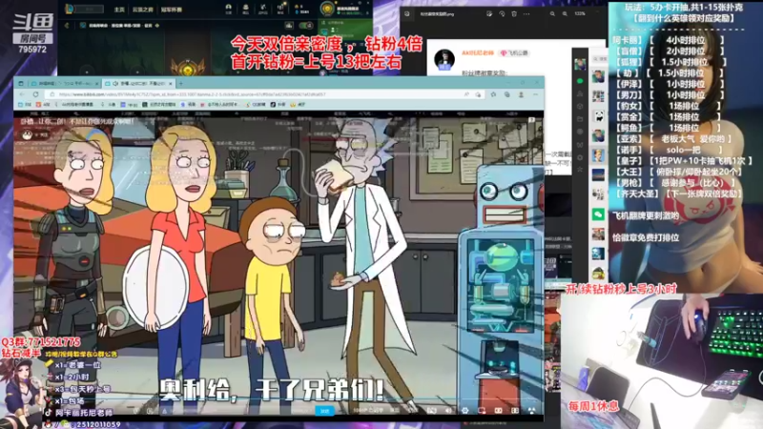Open 冠军杯赛 tab in League client
763x429 pixels.
(x=172, y=10)
